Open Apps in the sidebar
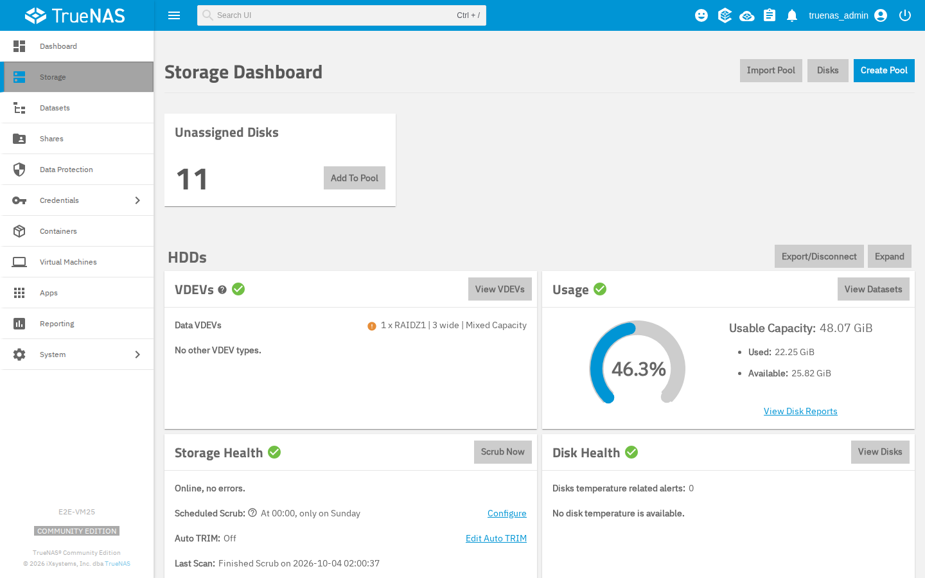 click(77, 293)
